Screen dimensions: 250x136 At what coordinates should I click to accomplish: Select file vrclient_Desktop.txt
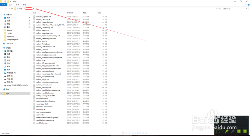tap(43, 19)
